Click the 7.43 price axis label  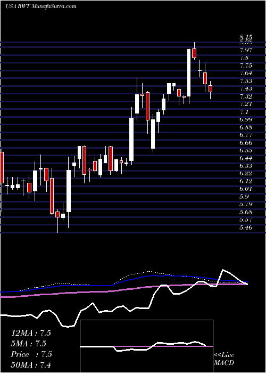tap(246, 89)
